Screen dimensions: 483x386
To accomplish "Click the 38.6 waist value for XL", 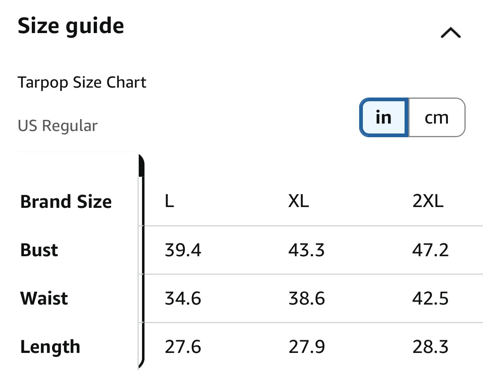I will click(306, 298).
